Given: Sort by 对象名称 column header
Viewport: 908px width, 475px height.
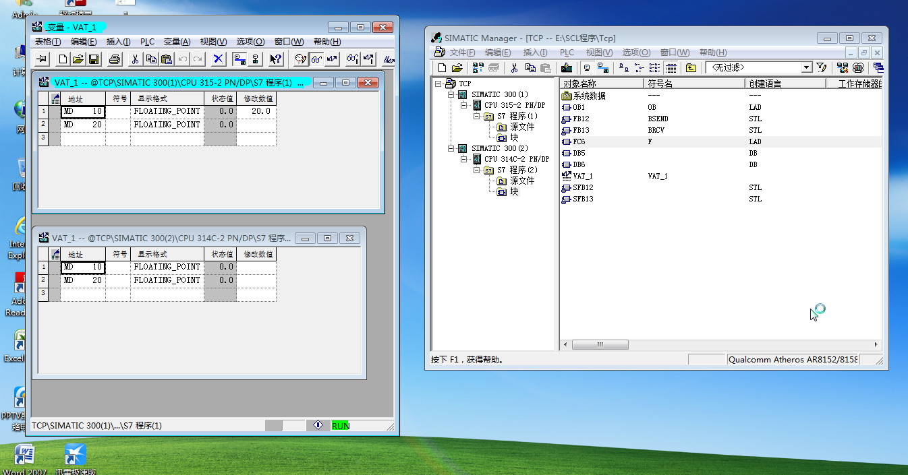Looking at the screenshot, I should click(x=602, y=84).
